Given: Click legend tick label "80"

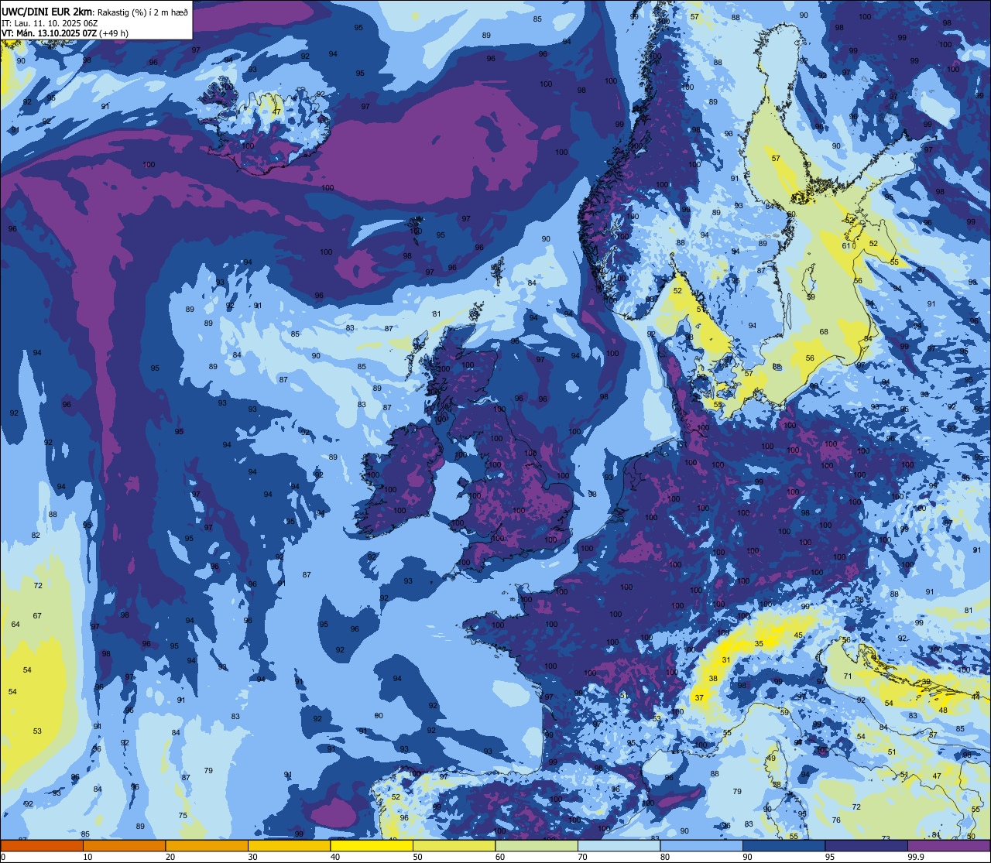Looking at the screenshot, I should point(665,857).
